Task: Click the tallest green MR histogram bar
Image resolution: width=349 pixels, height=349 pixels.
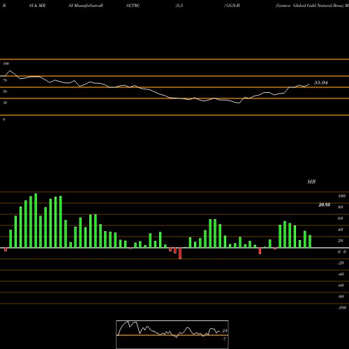Action: pyautogui.click(x=36, y=221)
